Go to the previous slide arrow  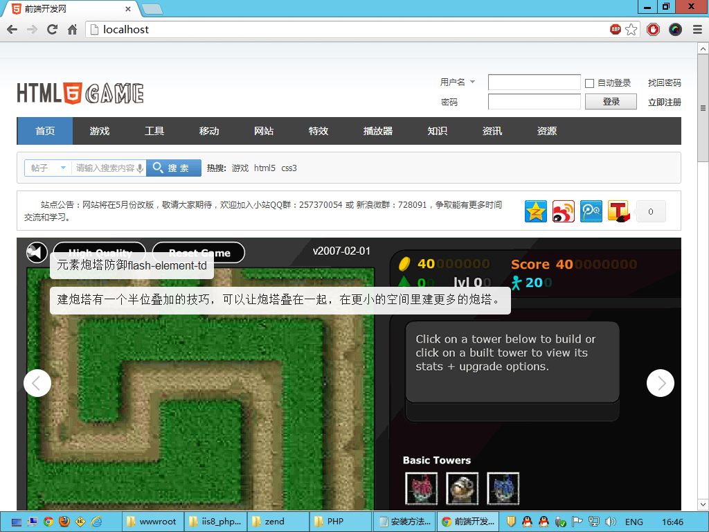click(37, 383)
